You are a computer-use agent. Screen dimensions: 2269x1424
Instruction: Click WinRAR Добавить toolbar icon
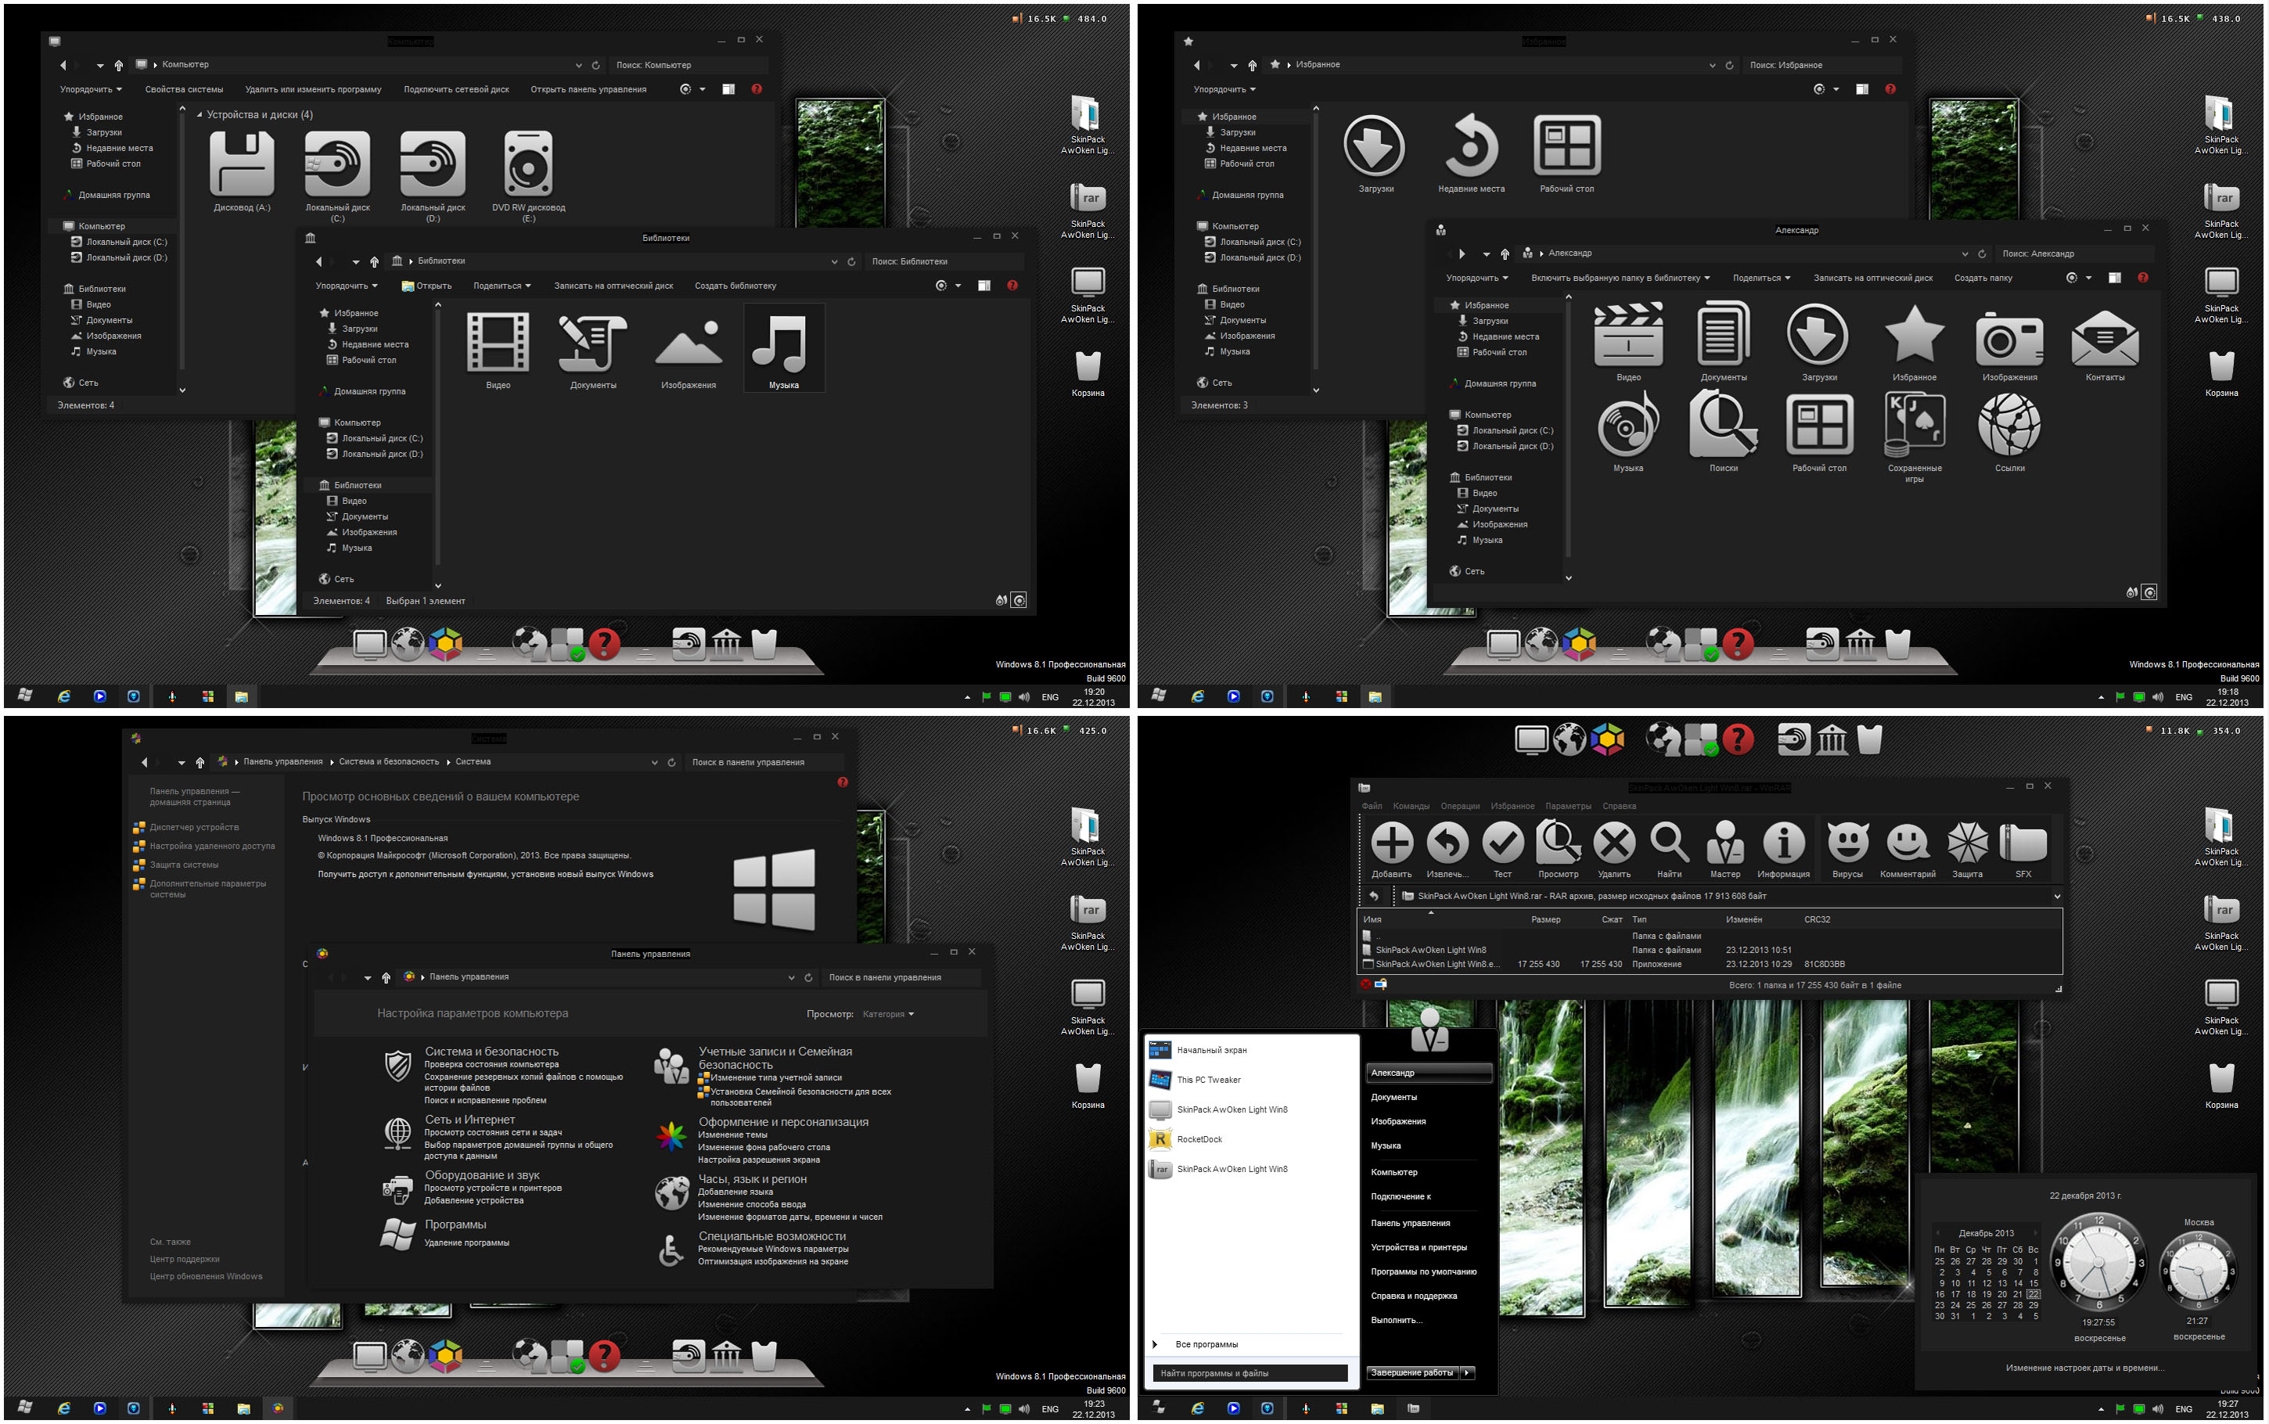click(x=1392, y=850)
